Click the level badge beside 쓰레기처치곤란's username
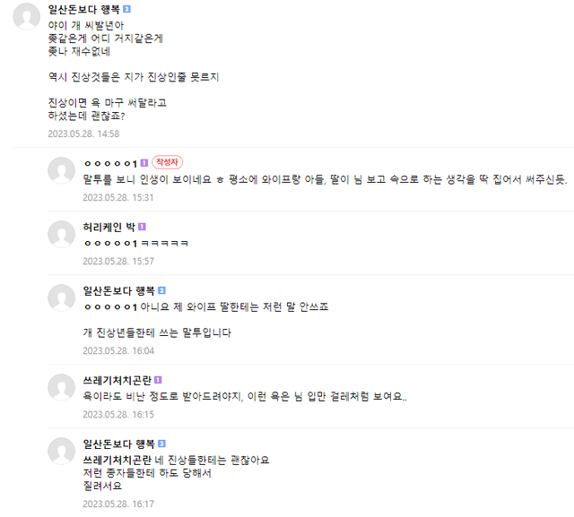This screenshot has height=517, width=574. coord(158,380)
